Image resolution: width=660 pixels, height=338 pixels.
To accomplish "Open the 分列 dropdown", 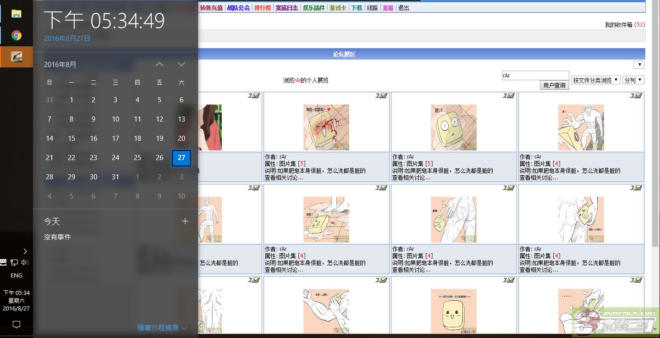I will (633, 80).
